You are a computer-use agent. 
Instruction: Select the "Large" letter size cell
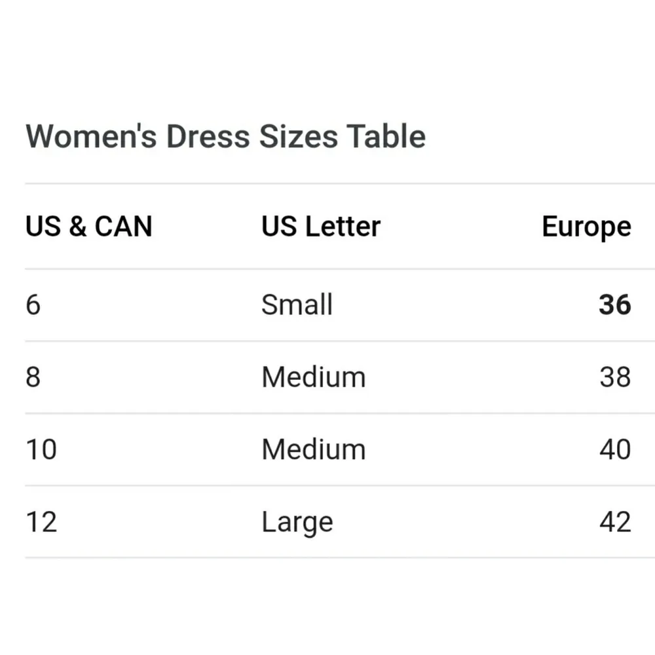coord(297,523)
